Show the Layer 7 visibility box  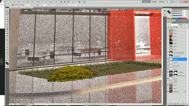click(x=168, y=43)
